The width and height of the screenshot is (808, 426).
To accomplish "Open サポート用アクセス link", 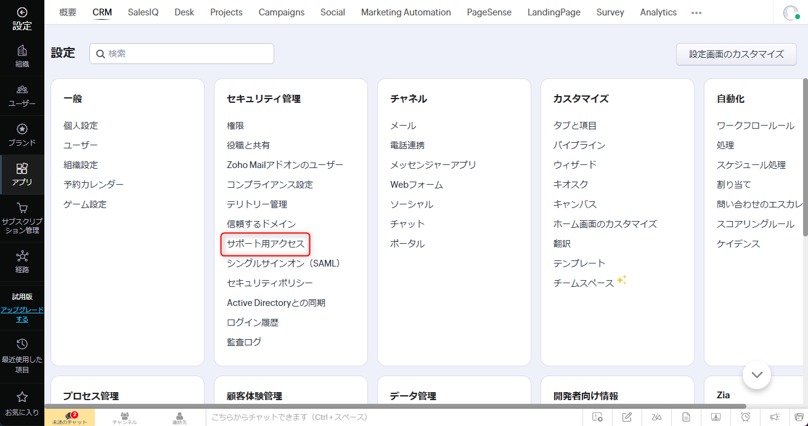I will (266, 244).
